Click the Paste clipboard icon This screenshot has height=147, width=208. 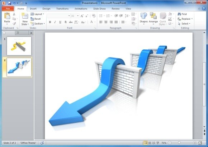click(x=7, y=16)
